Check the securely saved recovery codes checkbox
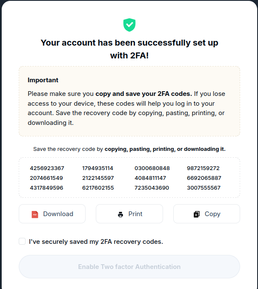Screen dimensions: 258x289 point(22,242)
